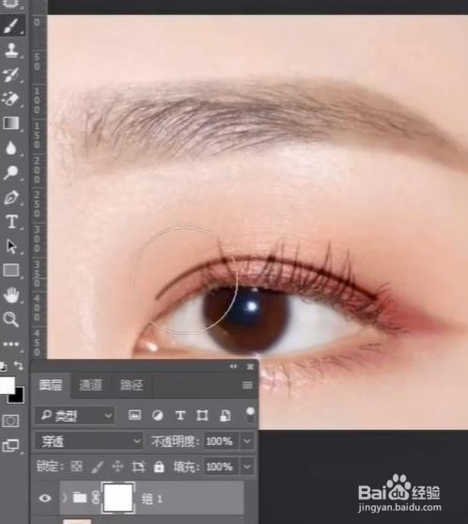Switch to the 路径 tab
The image size is (468, 524).
tap(132, 386)
